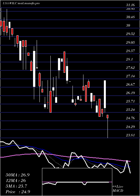
Task: Click the 28.1 price axis label
Action: [129, 59]
